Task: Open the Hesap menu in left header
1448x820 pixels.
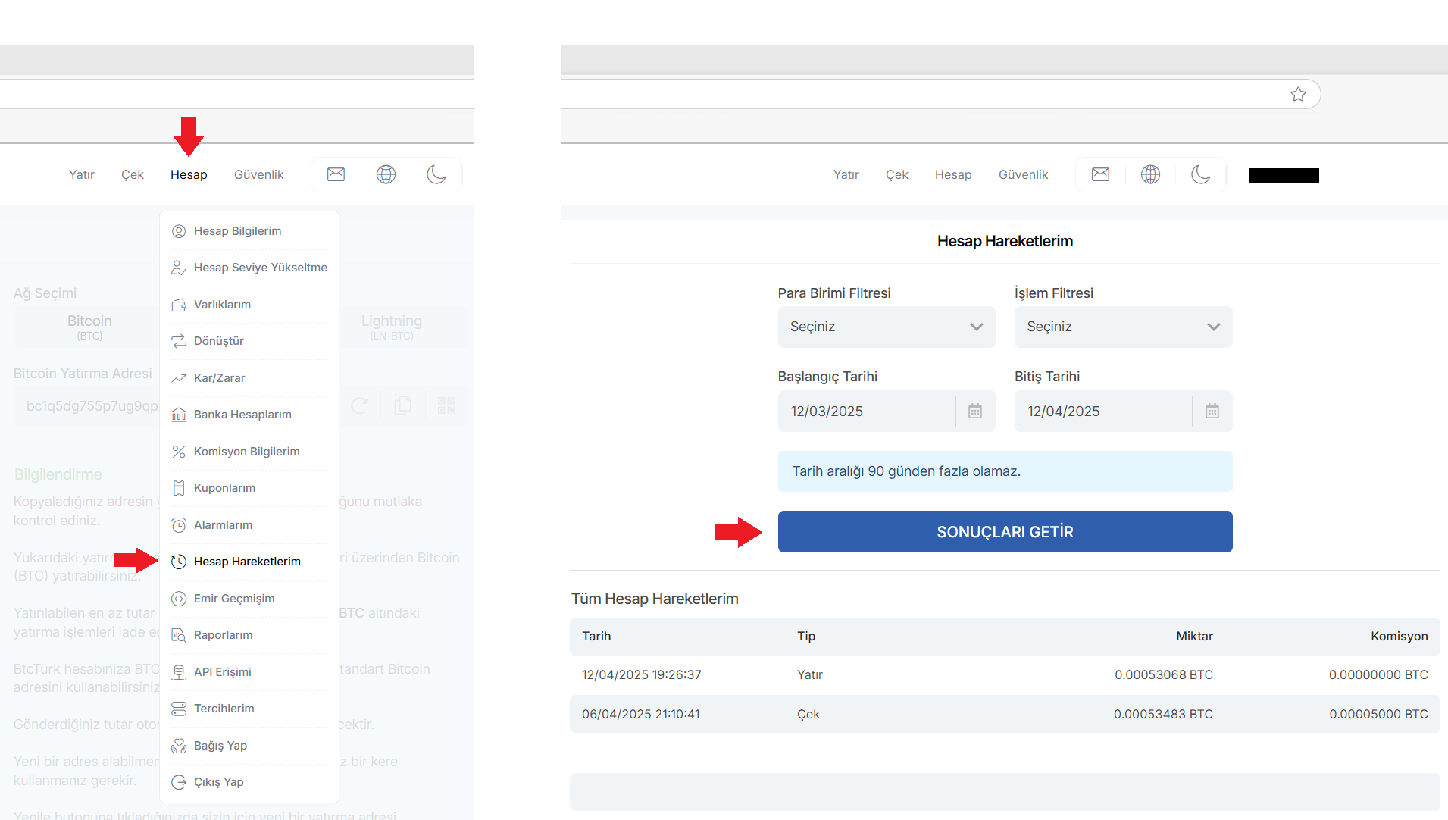Action: [x=189, y=174]
